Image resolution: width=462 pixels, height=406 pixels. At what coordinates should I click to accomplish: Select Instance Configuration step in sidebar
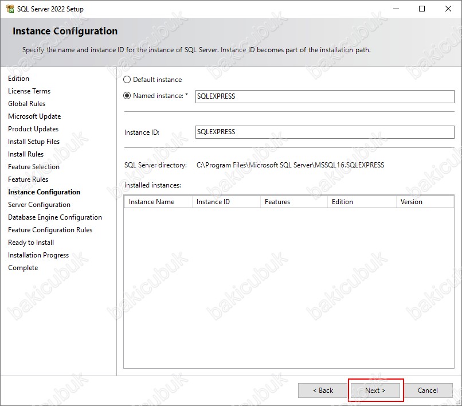44,192
